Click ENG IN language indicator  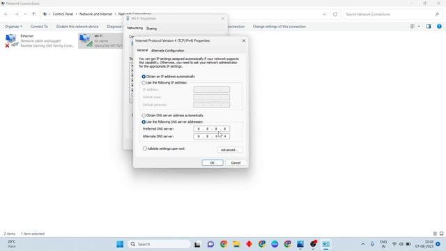coord(383,244)
